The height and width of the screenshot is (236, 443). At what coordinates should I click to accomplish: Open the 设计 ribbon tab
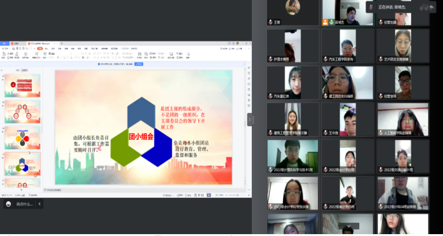click(x=53, y=49)
